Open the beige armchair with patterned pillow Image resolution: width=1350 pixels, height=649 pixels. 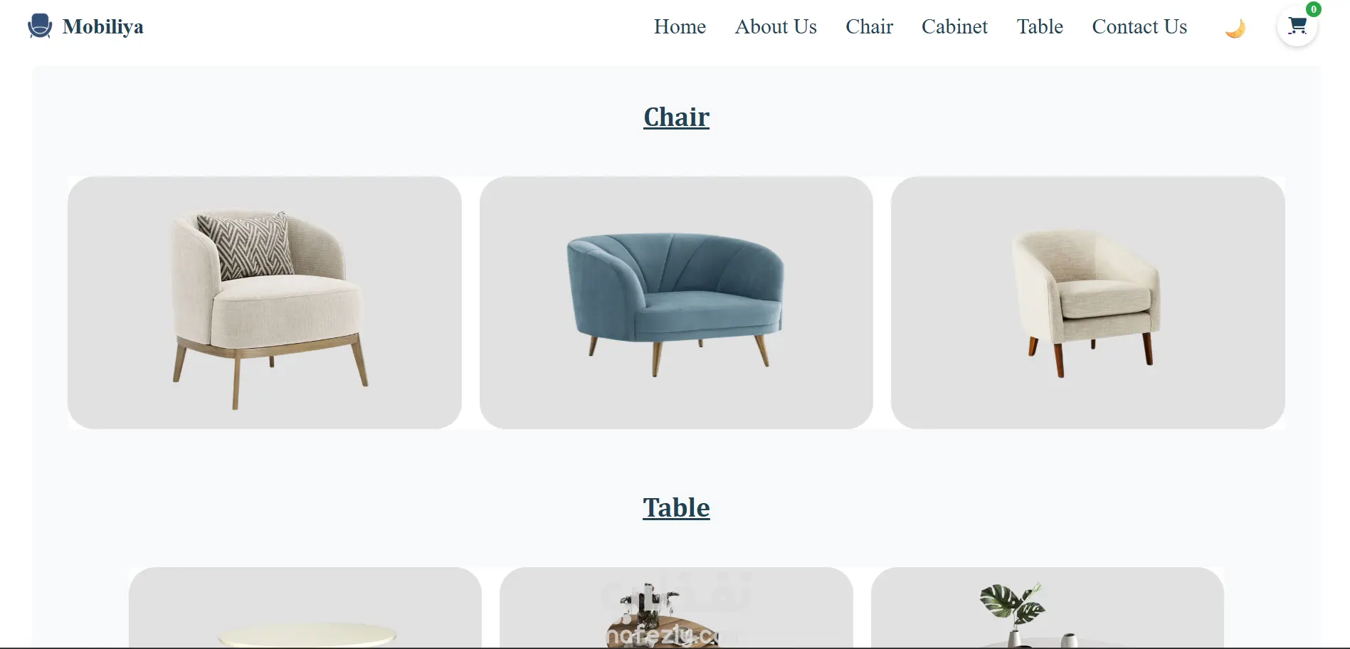coord(265,302)
